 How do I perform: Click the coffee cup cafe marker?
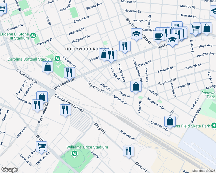(158, 36)
